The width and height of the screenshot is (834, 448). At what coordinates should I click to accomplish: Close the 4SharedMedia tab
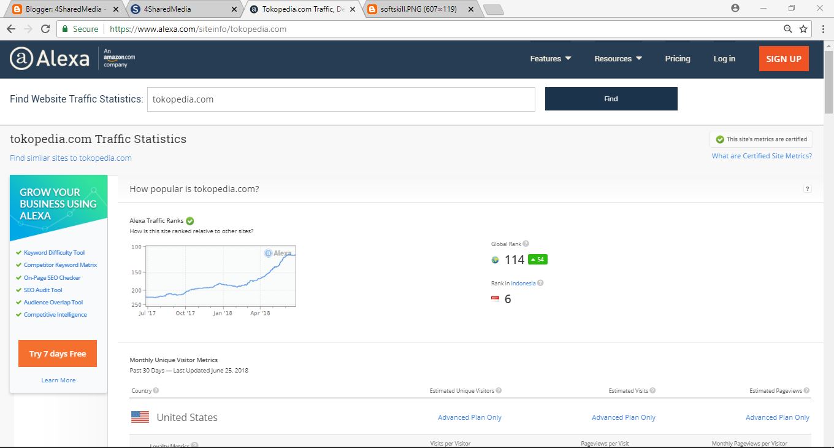click(x=234, y=9)
